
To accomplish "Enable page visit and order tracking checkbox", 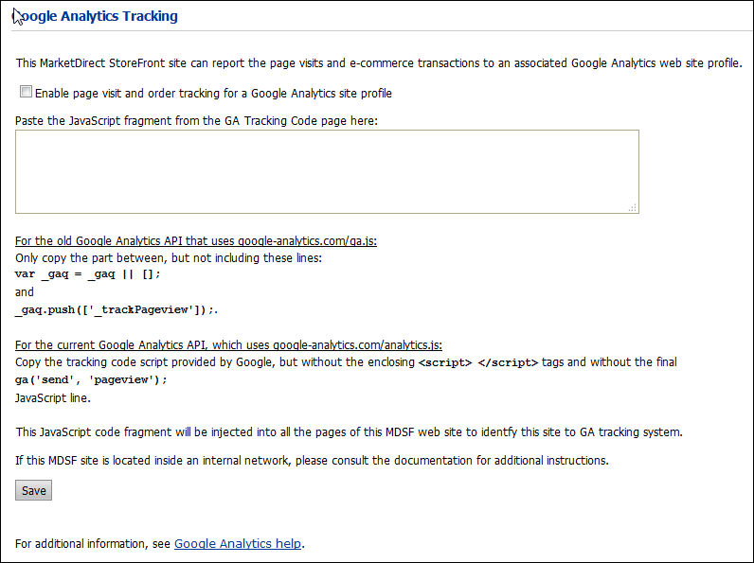I will (x=26, y=91).
